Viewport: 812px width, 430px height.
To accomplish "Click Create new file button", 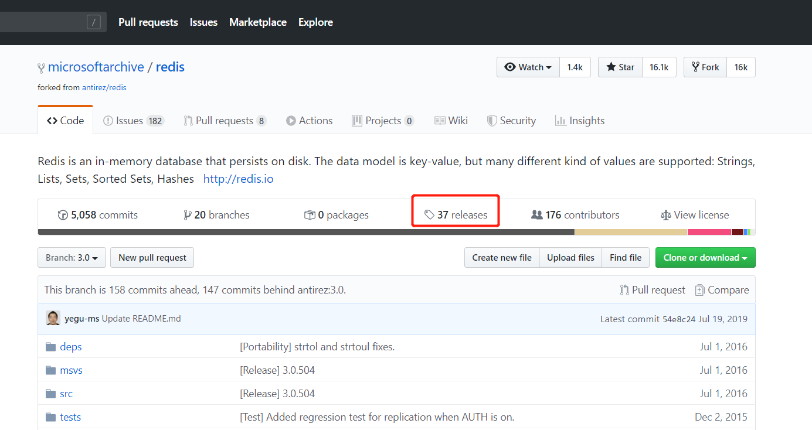I will pyautogui.click(x=502, y=258).
